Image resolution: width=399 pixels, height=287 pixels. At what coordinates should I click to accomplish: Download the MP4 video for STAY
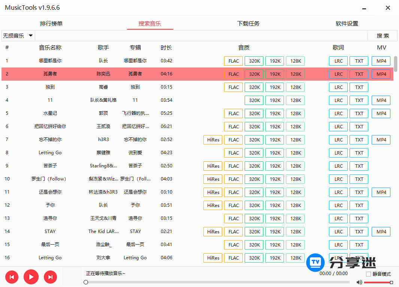point(381,231)
